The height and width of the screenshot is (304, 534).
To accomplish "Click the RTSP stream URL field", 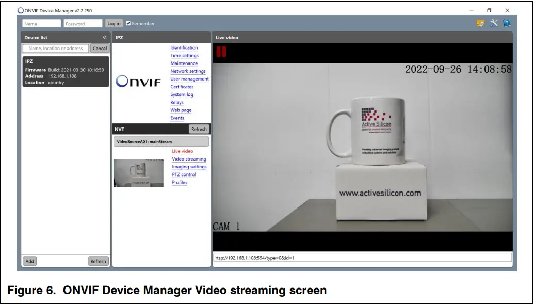I will (362, 257).
